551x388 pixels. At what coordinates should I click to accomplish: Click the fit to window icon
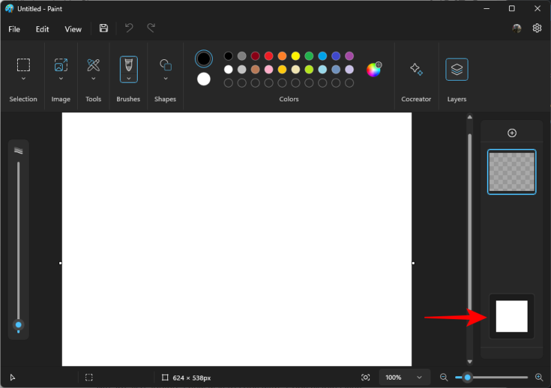[366, 378]
